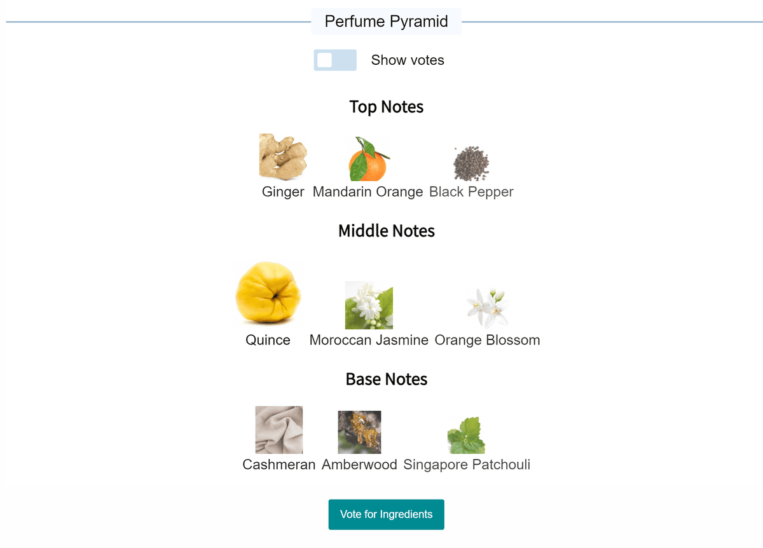The image size is (763, 548).
Task: Follow the Amberwood text link
Action: point(359,465)
